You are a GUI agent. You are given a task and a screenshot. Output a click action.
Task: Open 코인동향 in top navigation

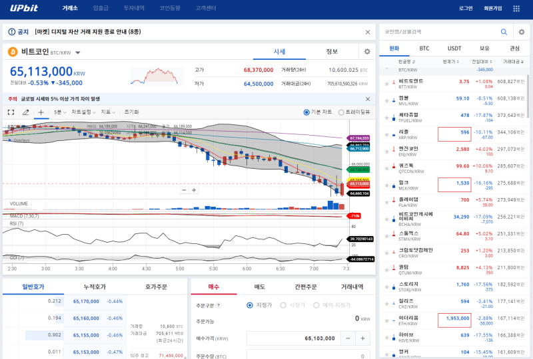point(170,8)
